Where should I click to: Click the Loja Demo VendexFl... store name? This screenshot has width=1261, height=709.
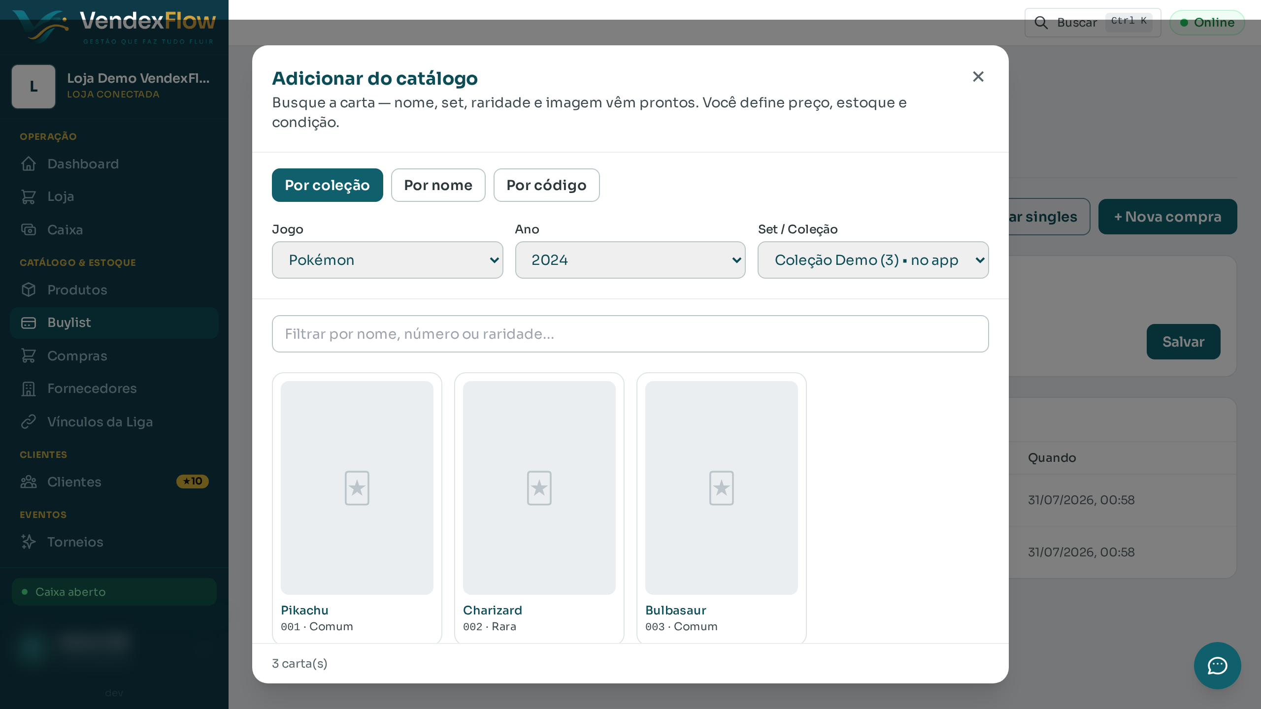tap(138, 78)
